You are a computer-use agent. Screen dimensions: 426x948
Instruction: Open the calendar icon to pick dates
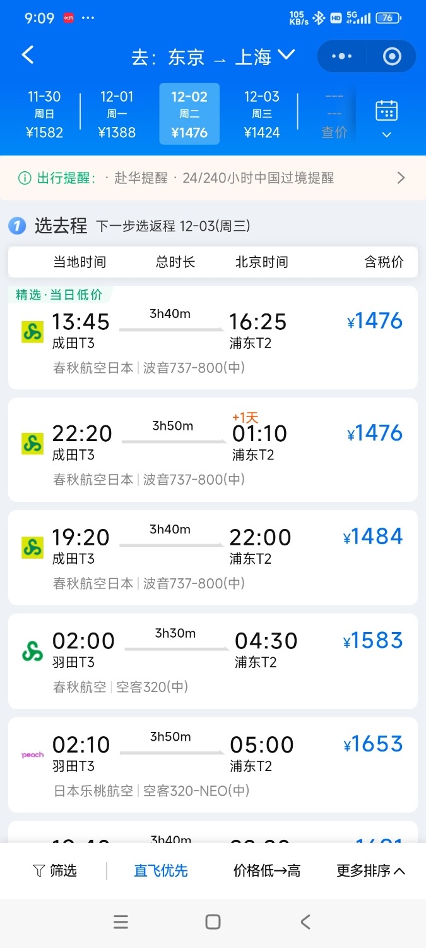[x=386, y=109]
